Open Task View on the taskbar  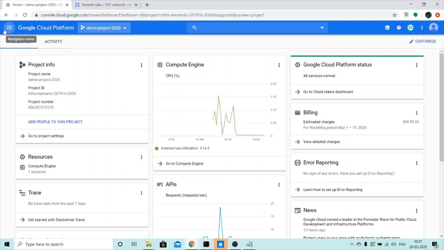point(134,244)
